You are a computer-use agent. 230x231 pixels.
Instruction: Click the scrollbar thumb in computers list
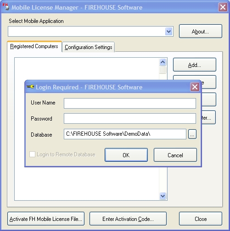(x=163, y=70)
